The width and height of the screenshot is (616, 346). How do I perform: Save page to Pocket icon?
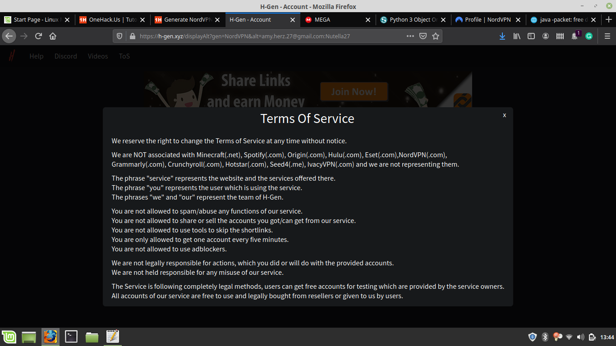(423, 36)
